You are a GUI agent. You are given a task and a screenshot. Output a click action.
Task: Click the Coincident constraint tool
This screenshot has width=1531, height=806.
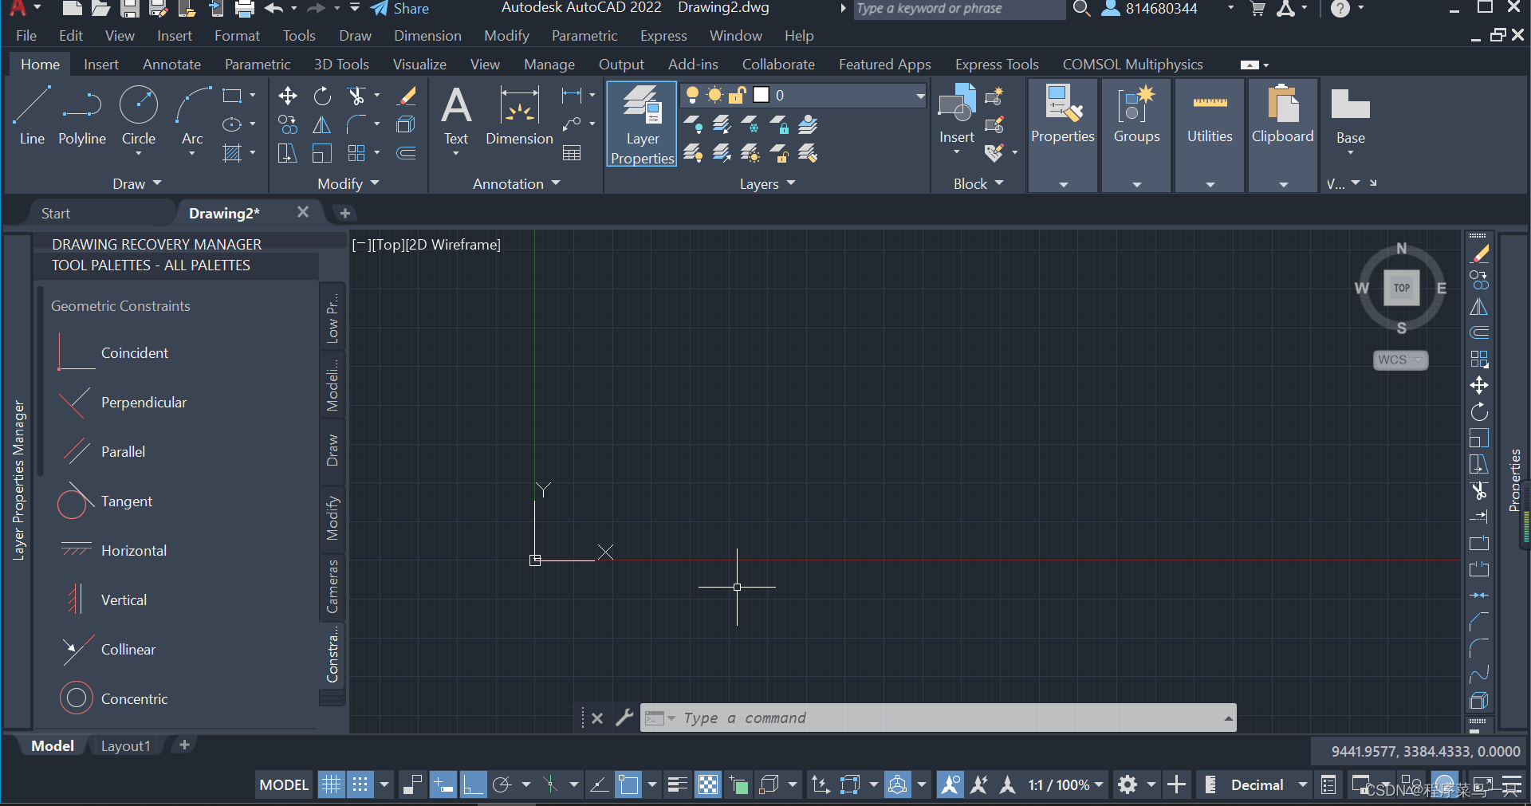[x=112, y=353]
